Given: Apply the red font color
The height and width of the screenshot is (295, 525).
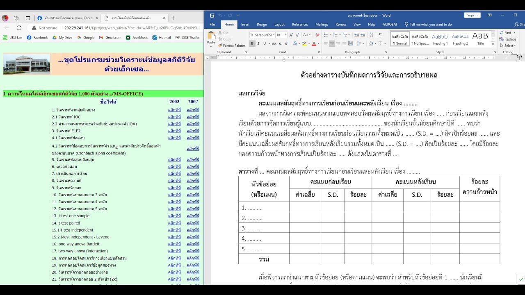Looking at the screenshot, I should 314,43.
